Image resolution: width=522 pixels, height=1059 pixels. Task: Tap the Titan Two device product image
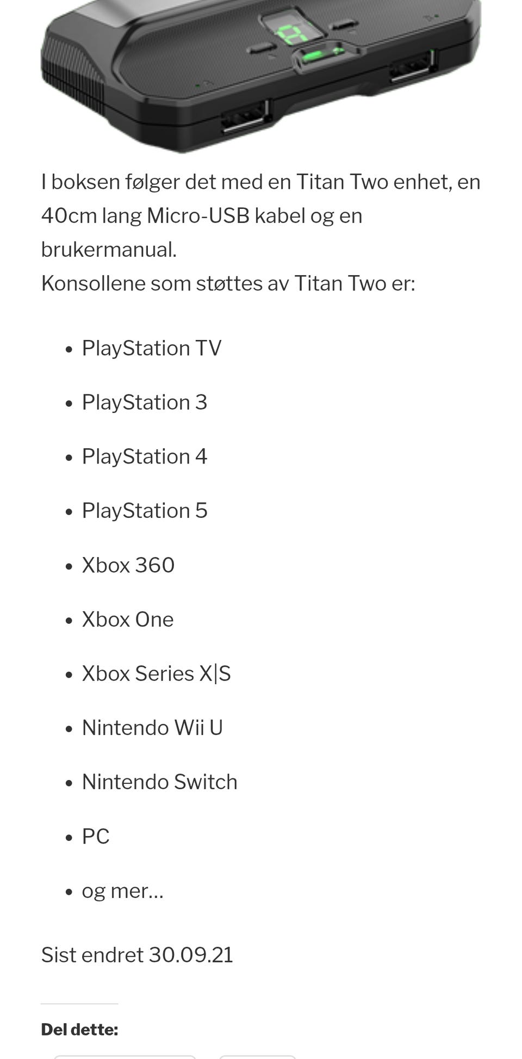[x=261, y=76]
